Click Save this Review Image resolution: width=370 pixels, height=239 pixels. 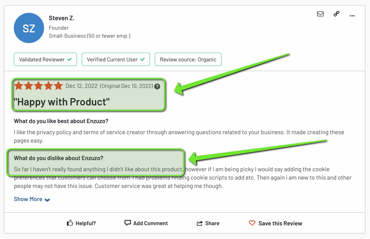(x=280, y=223)
